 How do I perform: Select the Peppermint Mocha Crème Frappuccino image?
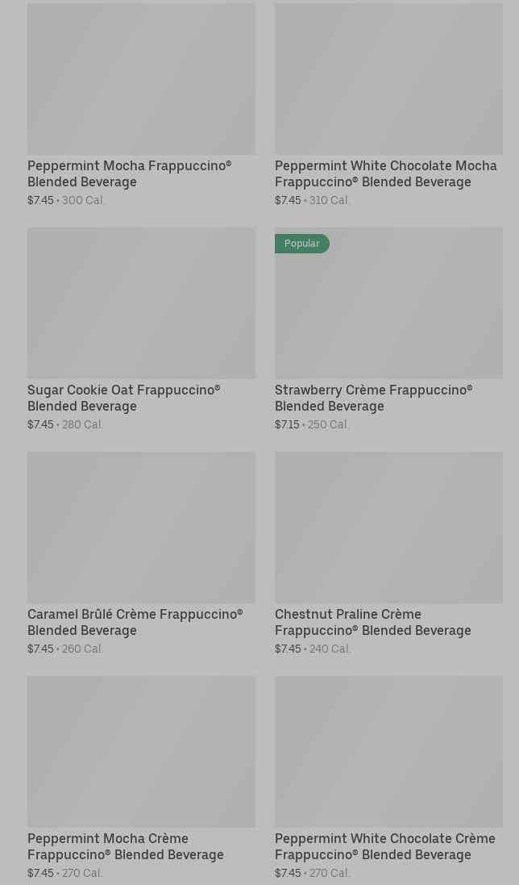click(x=141, y=751)
